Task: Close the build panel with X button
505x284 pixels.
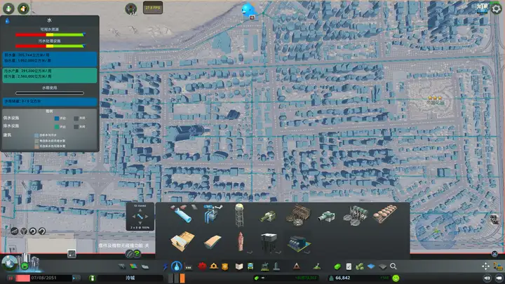Action: pyautogui.click(x=494, y=254)
